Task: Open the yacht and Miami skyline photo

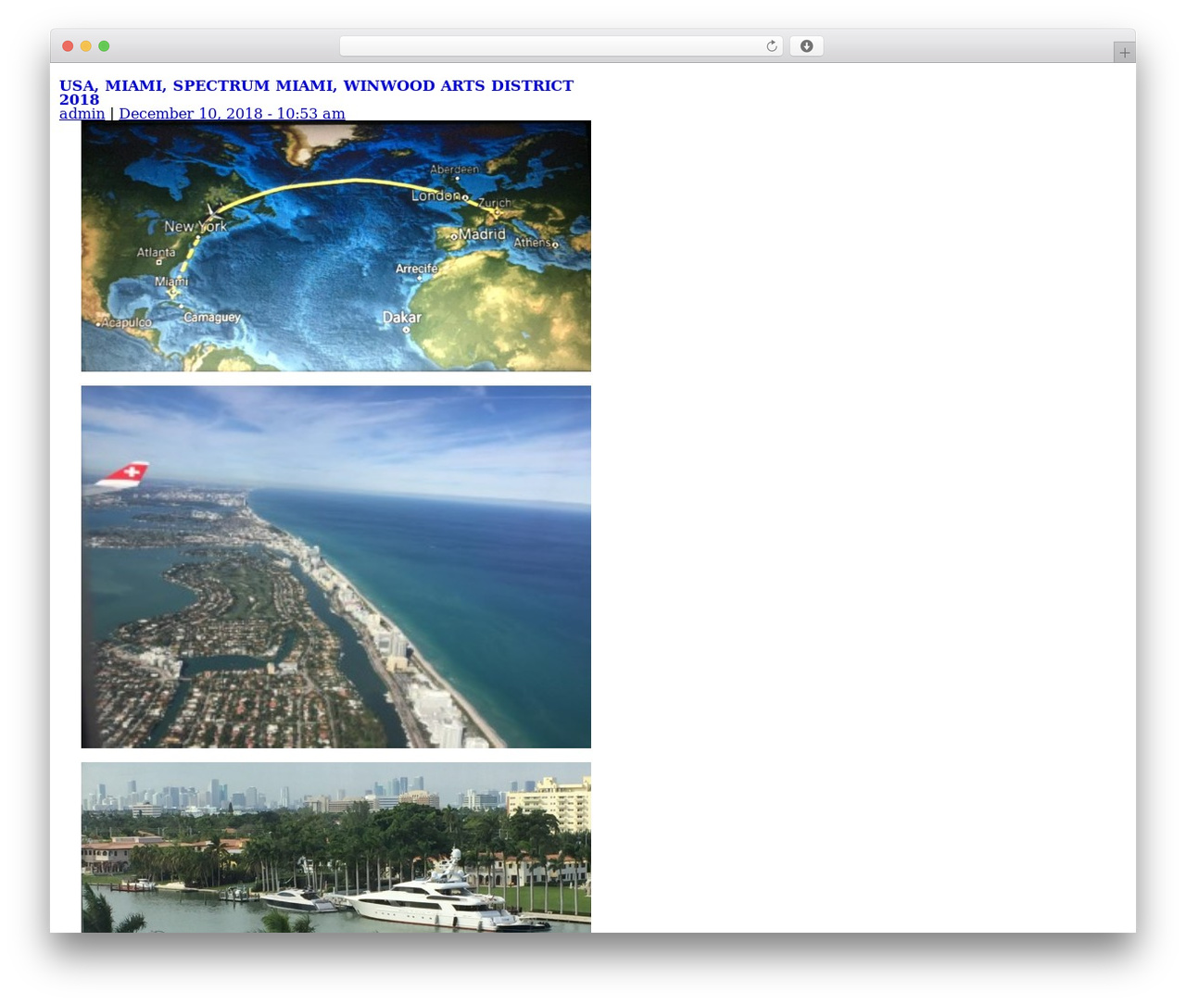Action: 335,847
